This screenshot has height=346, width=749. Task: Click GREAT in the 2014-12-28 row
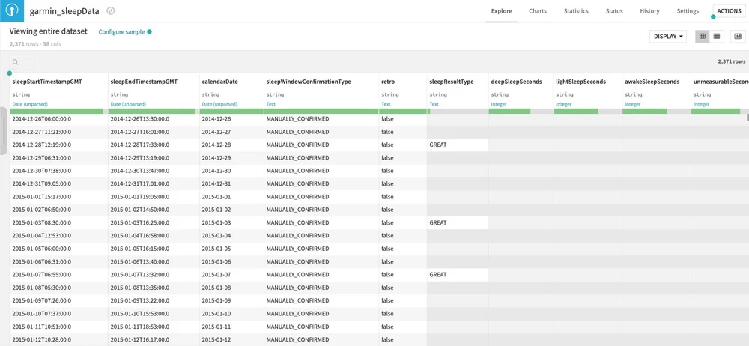(438, 145)
